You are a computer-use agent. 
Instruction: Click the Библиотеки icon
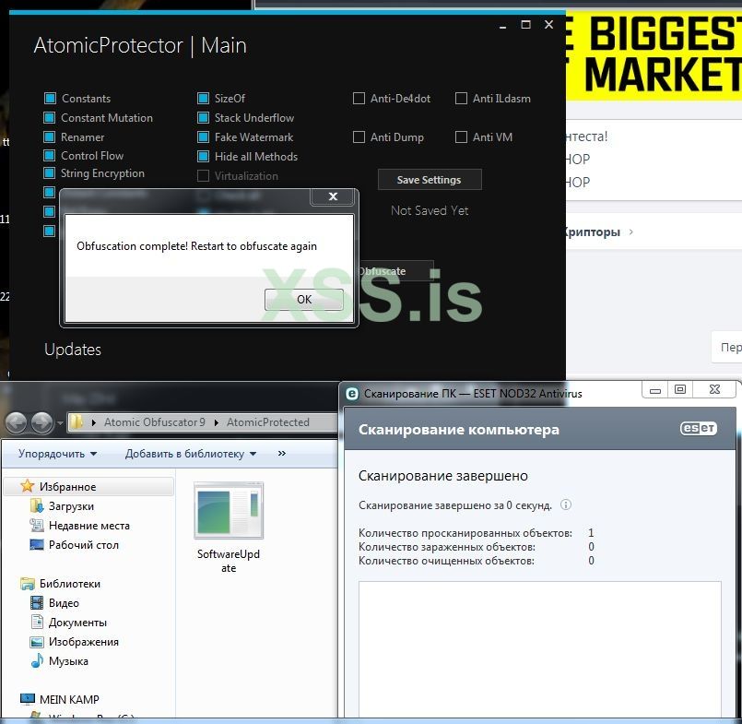click(28, 584)
